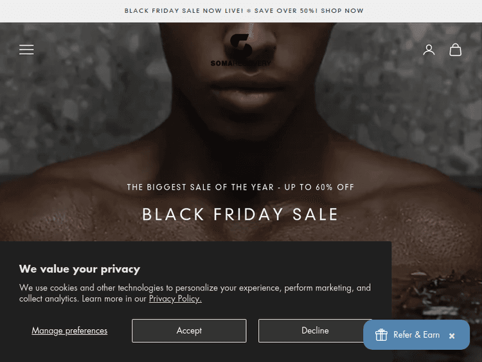Open the account login icon

point(429,50)
